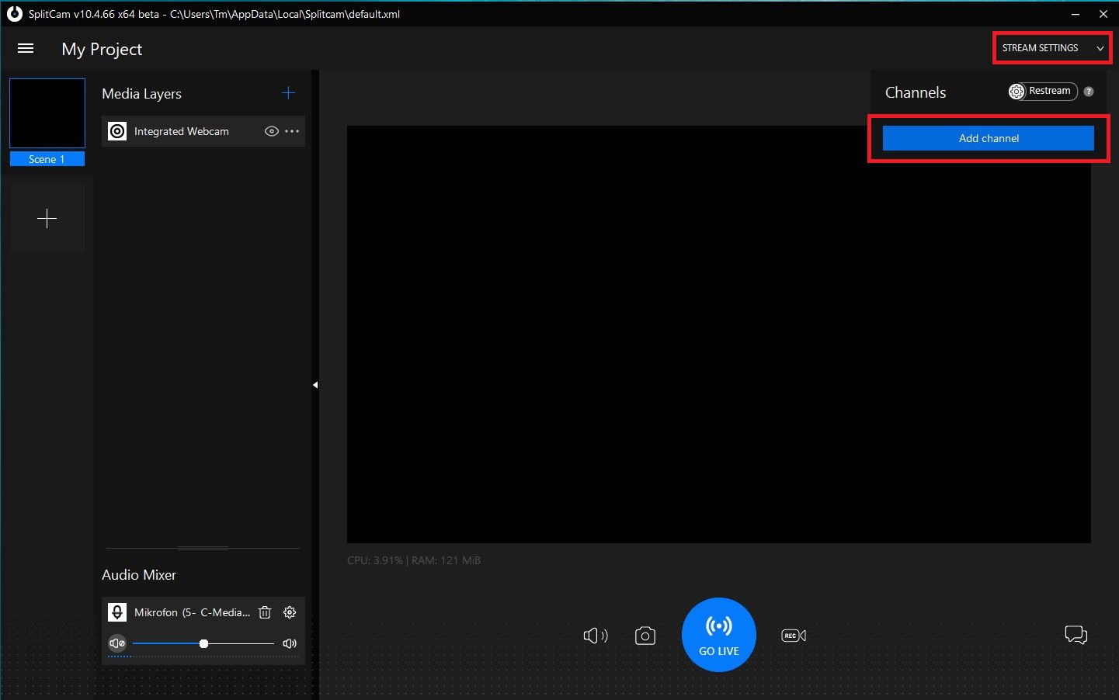
Task: Select the Scene 1 tab
Action: click(47, 158)
